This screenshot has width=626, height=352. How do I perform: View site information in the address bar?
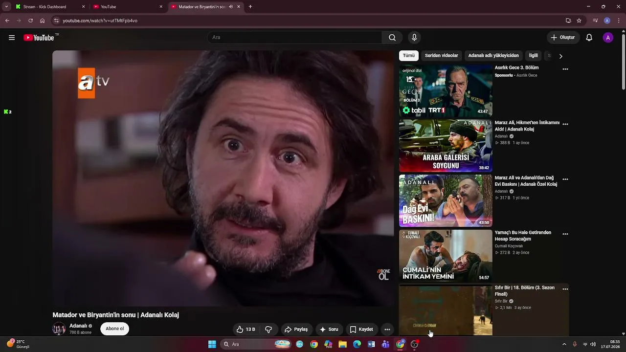pyautogui.click(x=56, y=21)
